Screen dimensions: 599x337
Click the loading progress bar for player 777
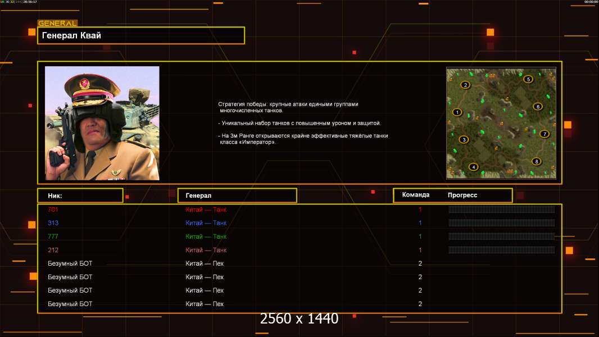[501, 236]
